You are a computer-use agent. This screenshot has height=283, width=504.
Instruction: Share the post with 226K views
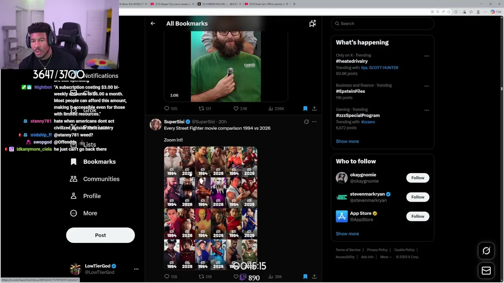tap(314, 108)
